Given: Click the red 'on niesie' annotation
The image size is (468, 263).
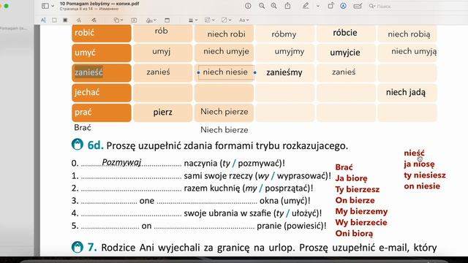Looking at the screenshot, I should point(422,186).
